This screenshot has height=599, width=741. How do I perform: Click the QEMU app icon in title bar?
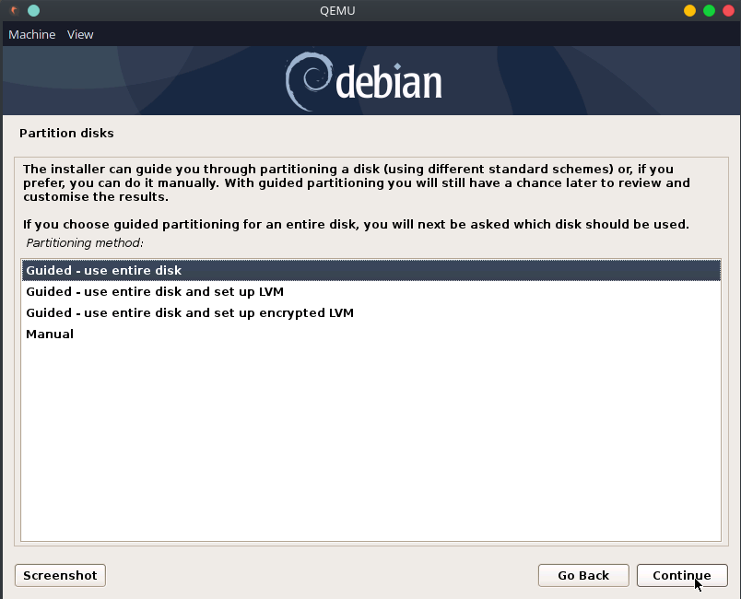[14, 11]
